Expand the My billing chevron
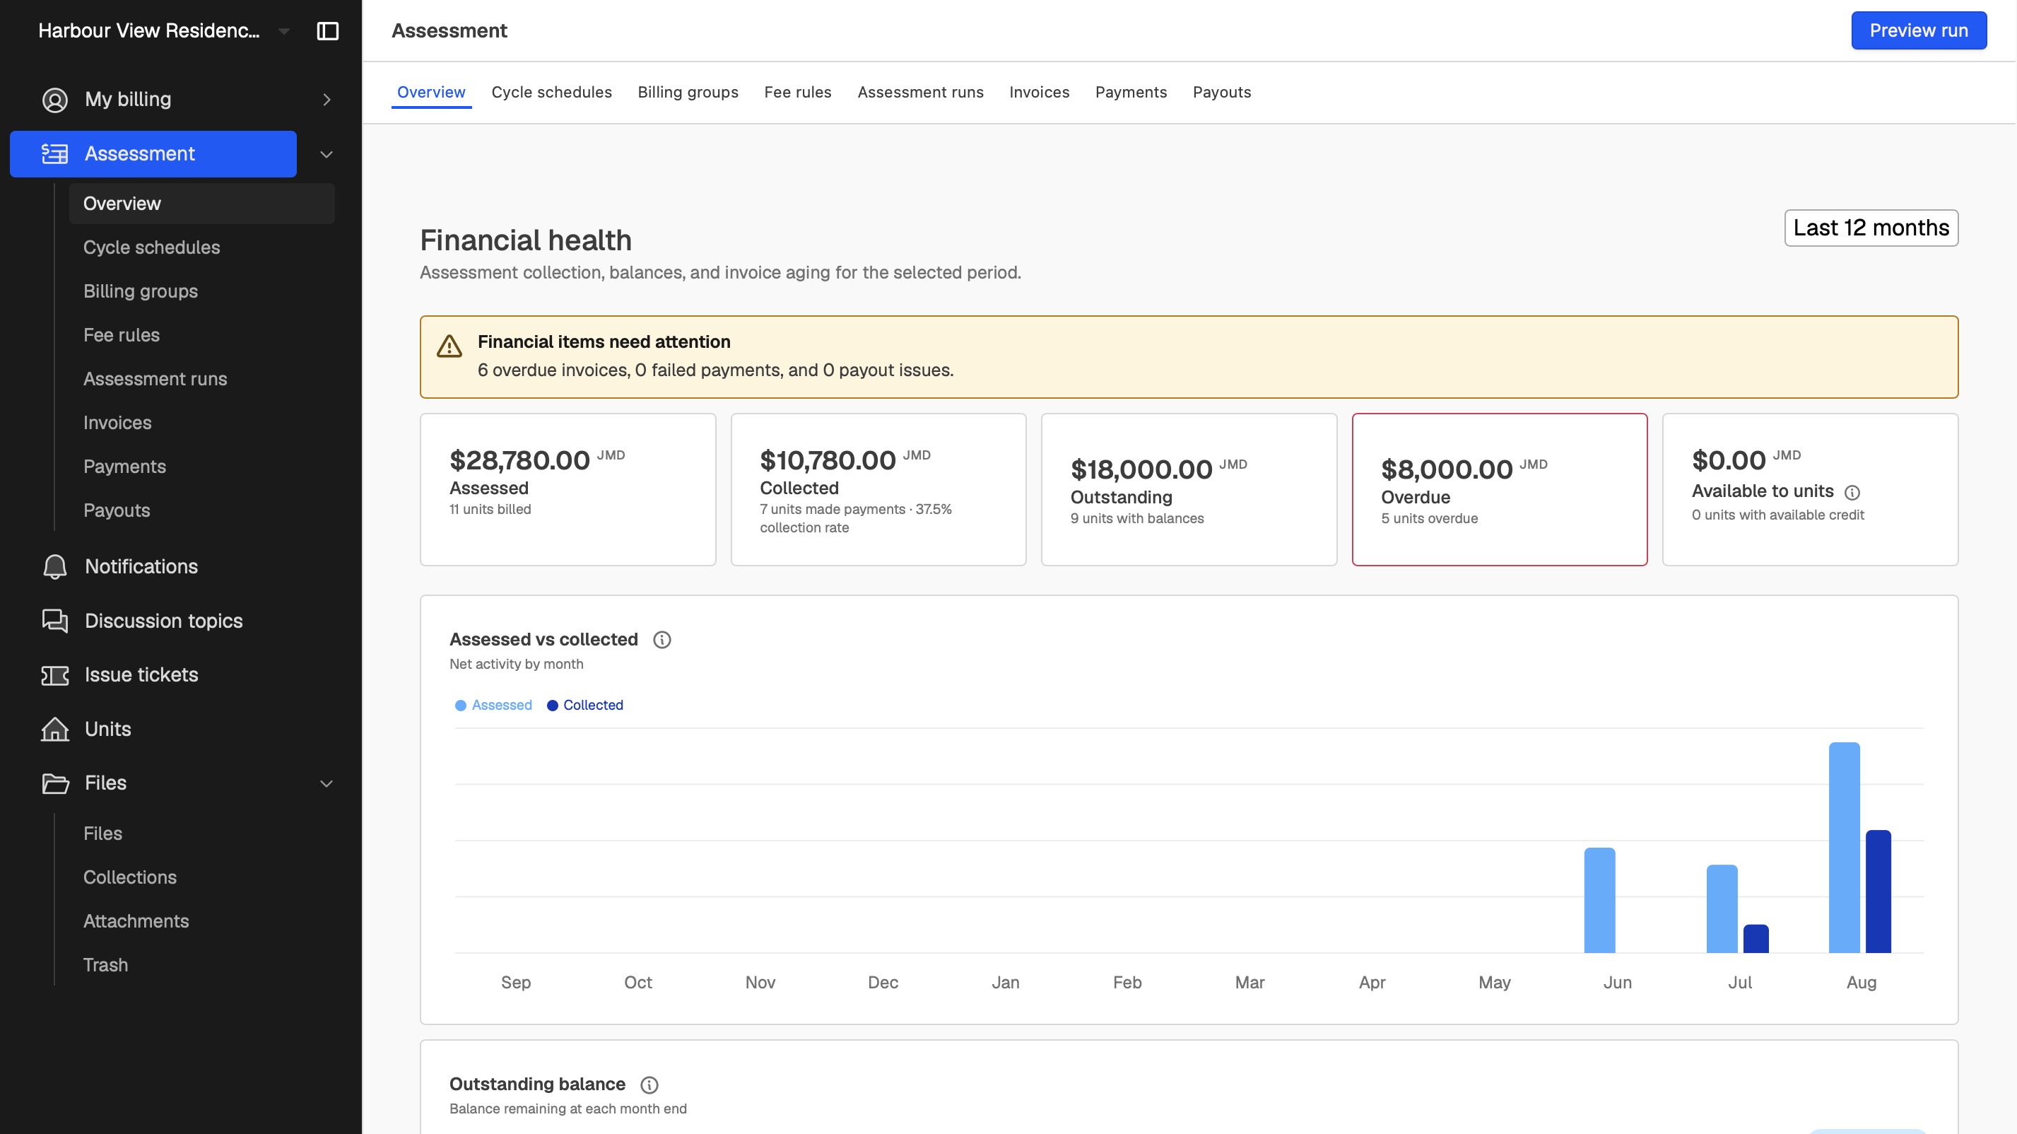 coord(327,100)
